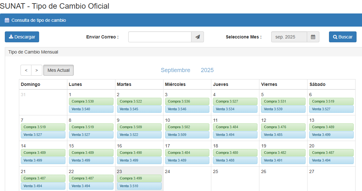Open the month picker calendar icon

tap(313, 37)
